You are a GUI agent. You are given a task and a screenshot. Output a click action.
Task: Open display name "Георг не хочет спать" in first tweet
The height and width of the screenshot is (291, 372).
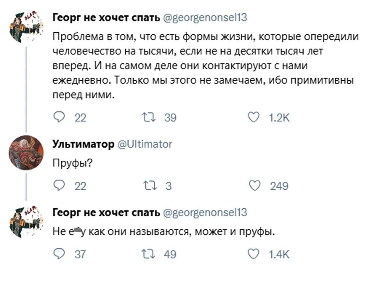coord(106,18)
